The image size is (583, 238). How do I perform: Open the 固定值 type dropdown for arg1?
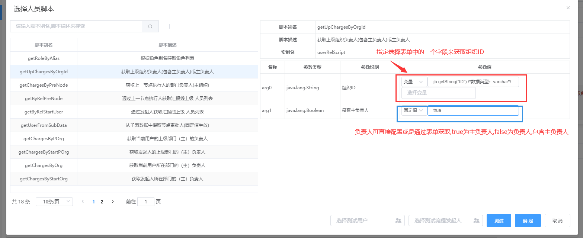[x=414, y=110]
